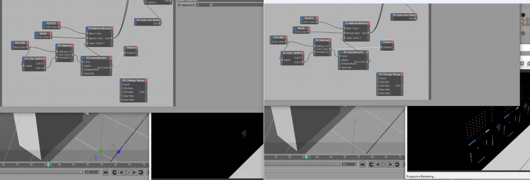The height and width of the screenshot is (180, 530).
Task: Select RS Incandescent node title in left screenshot
Action: tap(96, 58)
